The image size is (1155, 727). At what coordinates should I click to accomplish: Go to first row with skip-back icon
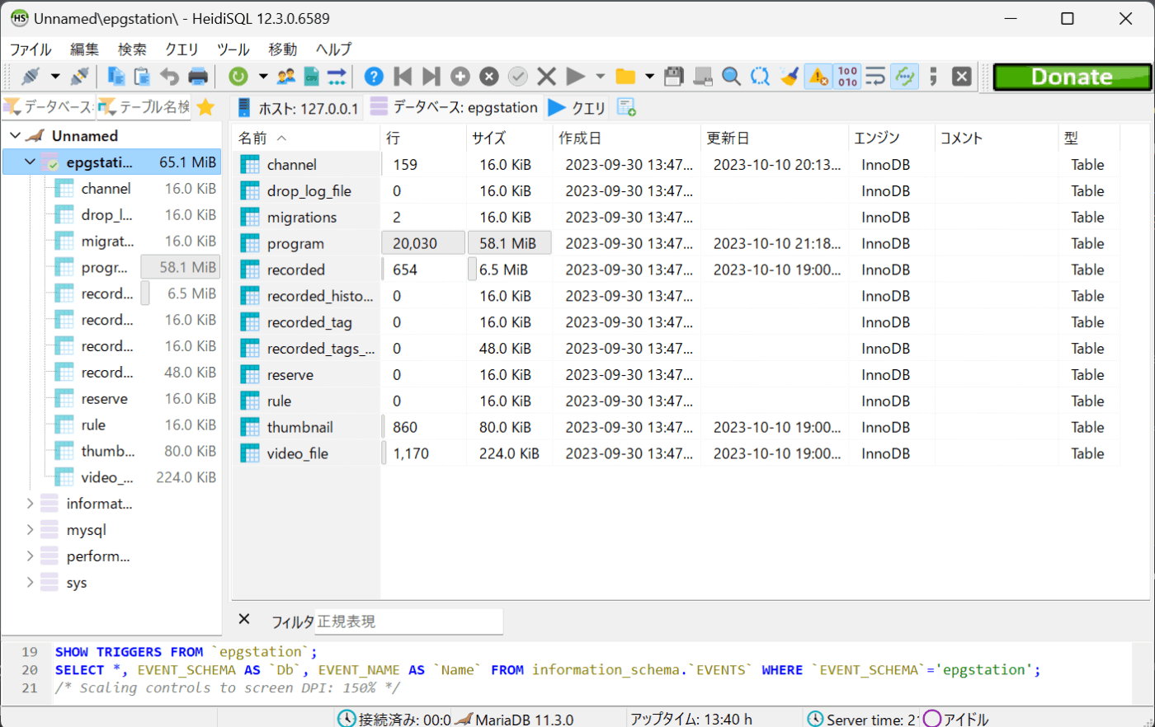pyautogui.click(x=403, y=77)
